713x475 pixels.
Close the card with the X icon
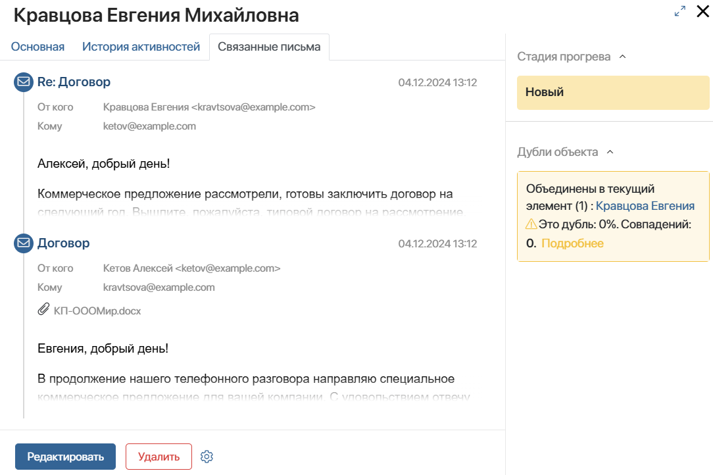[x=703, y=11]
